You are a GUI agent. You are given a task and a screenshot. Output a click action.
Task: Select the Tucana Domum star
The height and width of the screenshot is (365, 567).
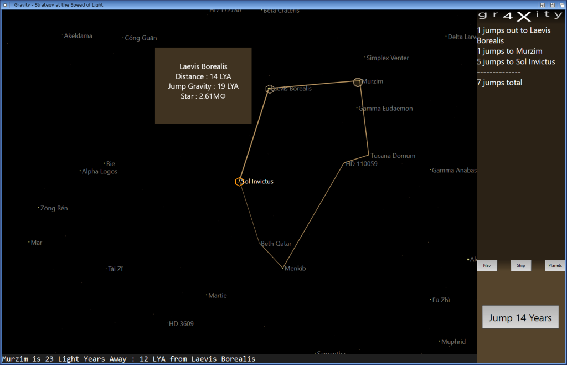click(x=368, y=153)
